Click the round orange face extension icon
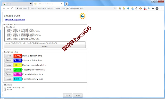 click(x=141, y=8)
